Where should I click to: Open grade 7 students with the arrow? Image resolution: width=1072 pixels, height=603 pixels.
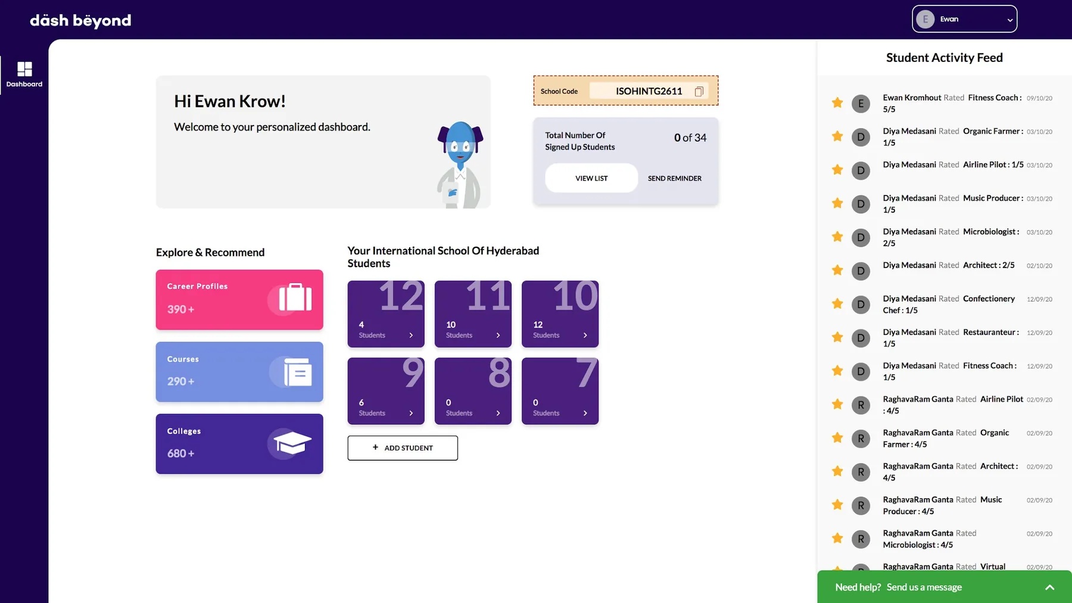585,414
